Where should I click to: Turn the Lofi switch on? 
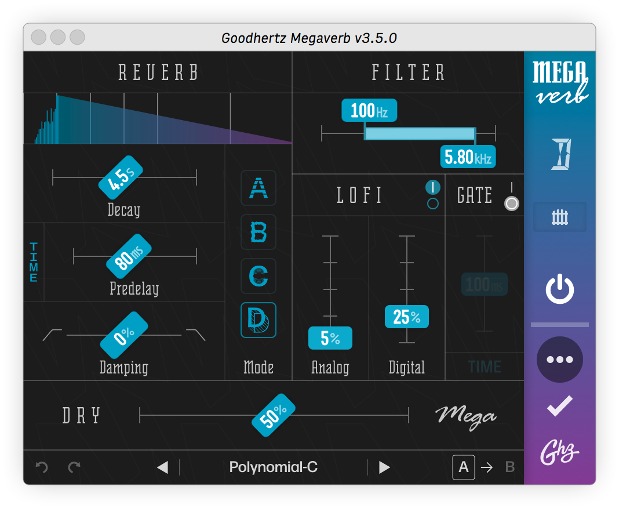point(433,187)
